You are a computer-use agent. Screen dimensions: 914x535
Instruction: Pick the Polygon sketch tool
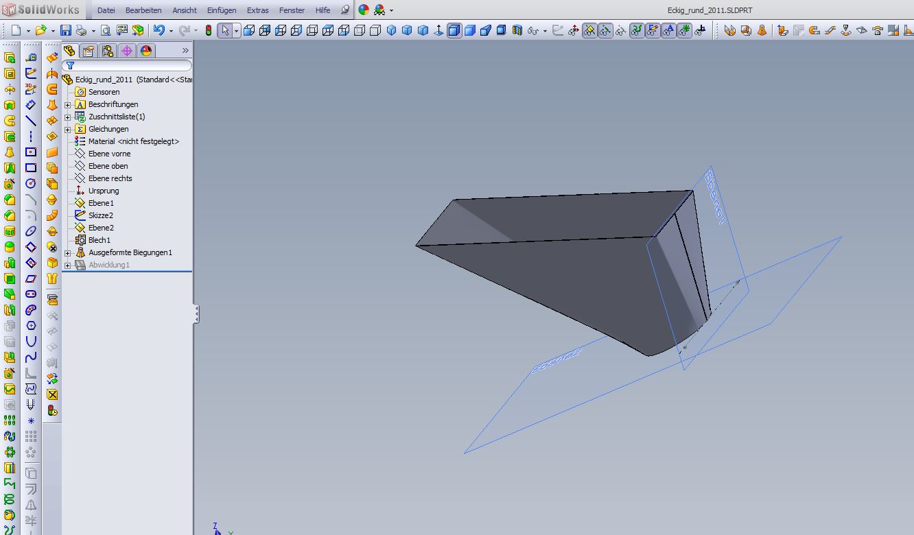tap(31, 326)
